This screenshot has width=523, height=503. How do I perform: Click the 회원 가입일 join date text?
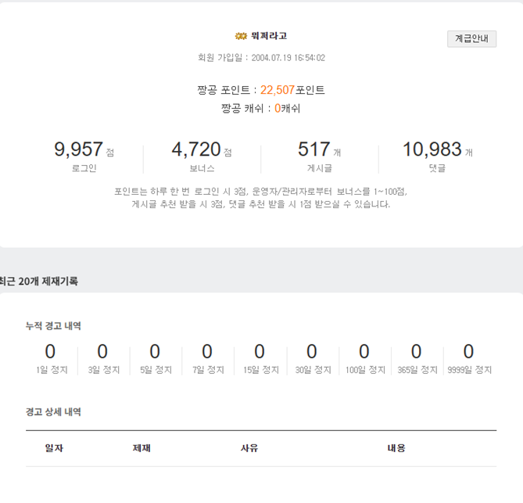pos(261,58)
